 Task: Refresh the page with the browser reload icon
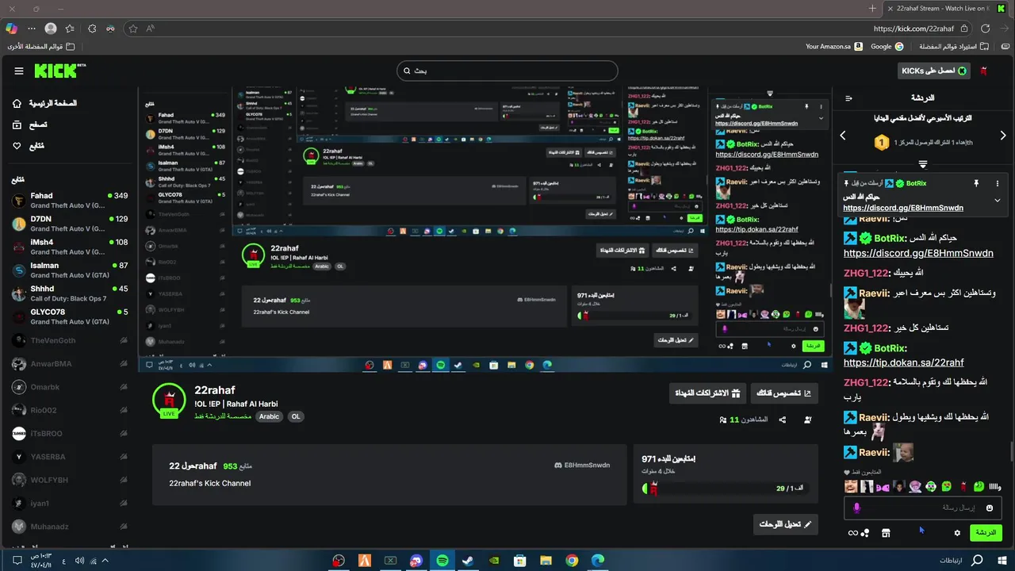click(x=986, y=28)
